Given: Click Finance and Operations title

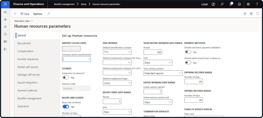Looking at the screenshot, I should (x=29, y=4).
